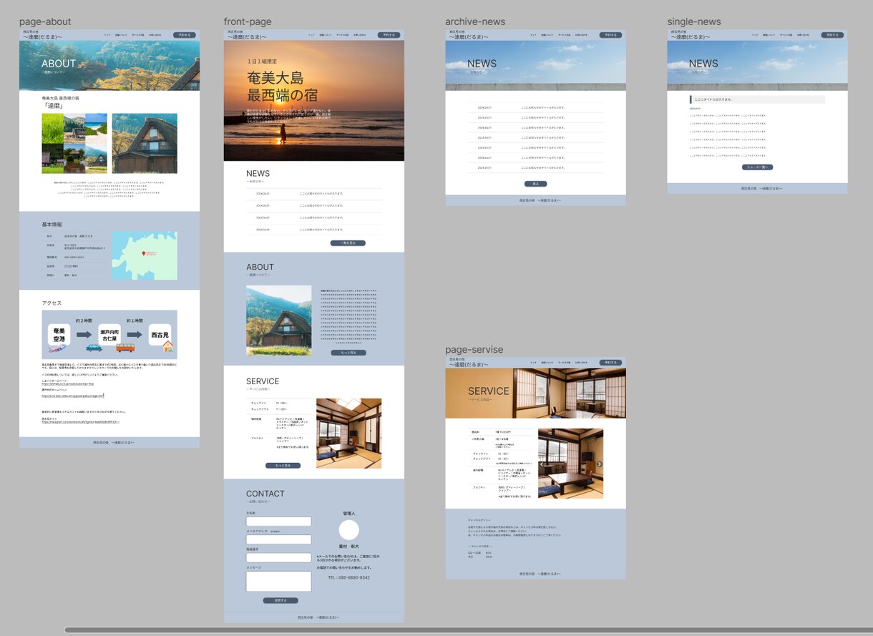873x636 pixels.
Task: Click the left carousel arrow on page-servise photo
Action: pos(542,464)
